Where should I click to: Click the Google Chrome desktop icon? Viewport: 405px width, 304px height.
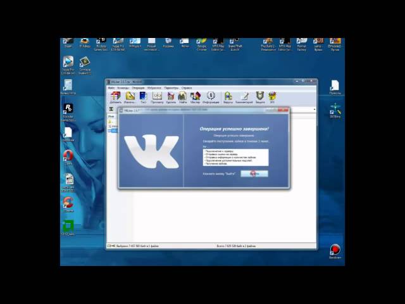click(201, 44)
